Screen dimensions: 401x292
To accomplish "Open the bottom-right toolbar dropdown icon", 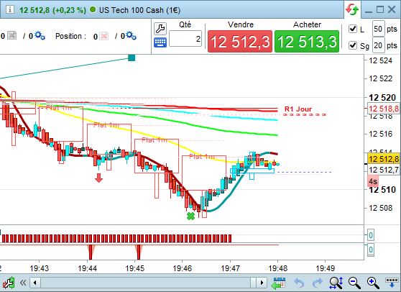I will click(392, 282).
